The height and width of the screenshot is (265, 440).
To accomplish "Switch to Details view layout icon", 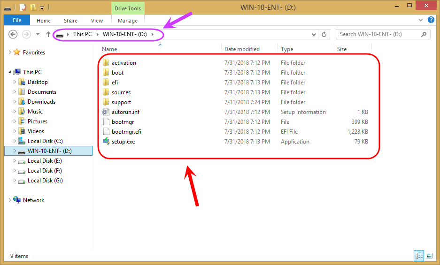I will (x=419, y=256).
